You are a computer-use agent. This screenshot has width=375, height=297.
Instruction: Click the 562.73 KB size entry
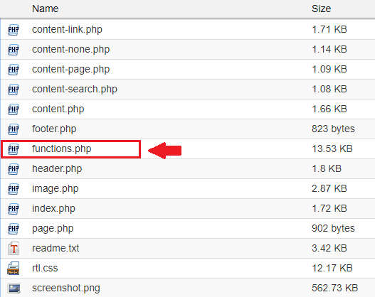[335, 288]
